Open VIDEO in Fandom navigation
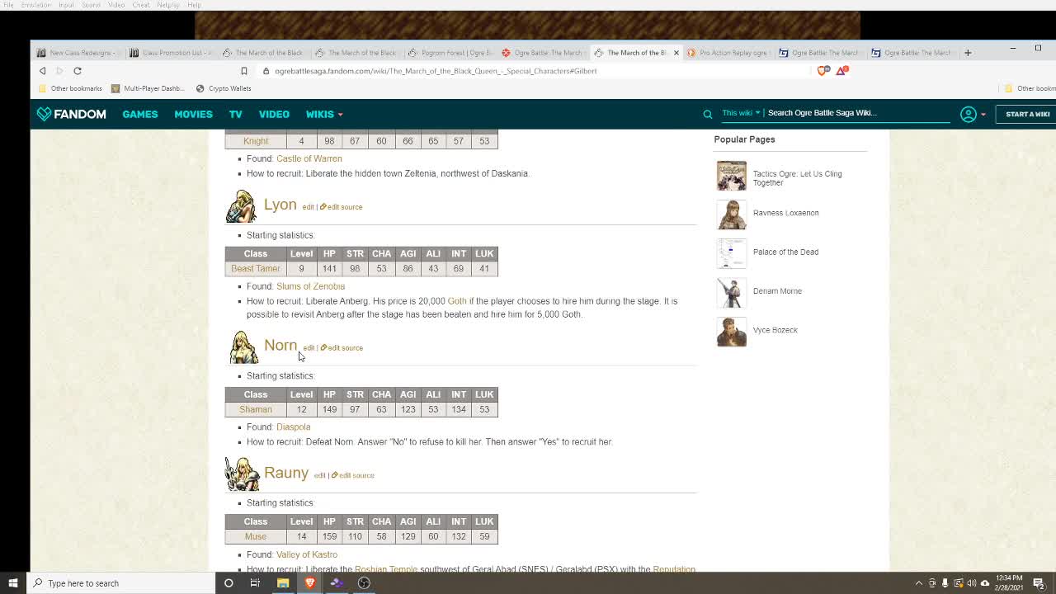1056x594 pixels. point(274,114)
